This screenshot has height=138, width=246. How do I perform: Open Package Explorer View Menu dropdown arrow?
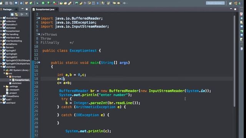(27, 14)
